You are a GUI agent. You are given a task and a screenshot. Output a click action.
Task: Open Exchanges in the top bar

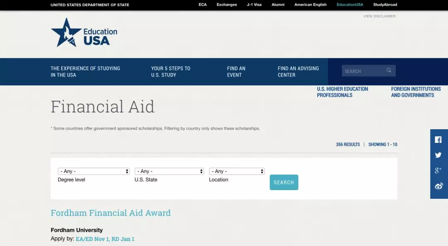(227, 5)
